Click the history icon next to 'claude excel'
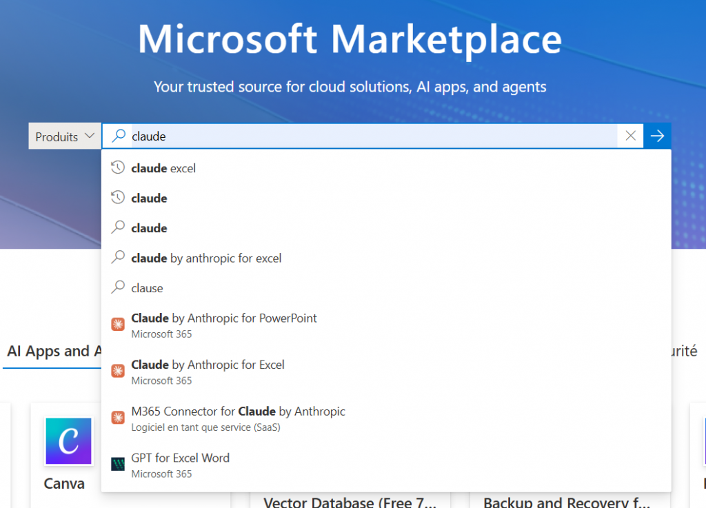The width and height of the screenshot is (706, 508). click(x=118, y=167)
